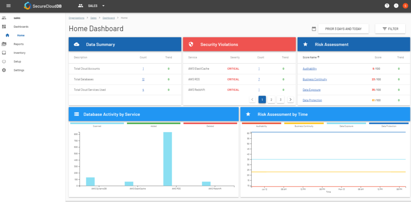Open Settings gear in sidebar
Viewport: 411px width, 202px height.
(x=4, y=70)
